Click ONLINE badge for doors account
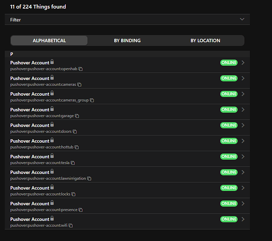The image size is (272, 241). click(x=229, y=125)
